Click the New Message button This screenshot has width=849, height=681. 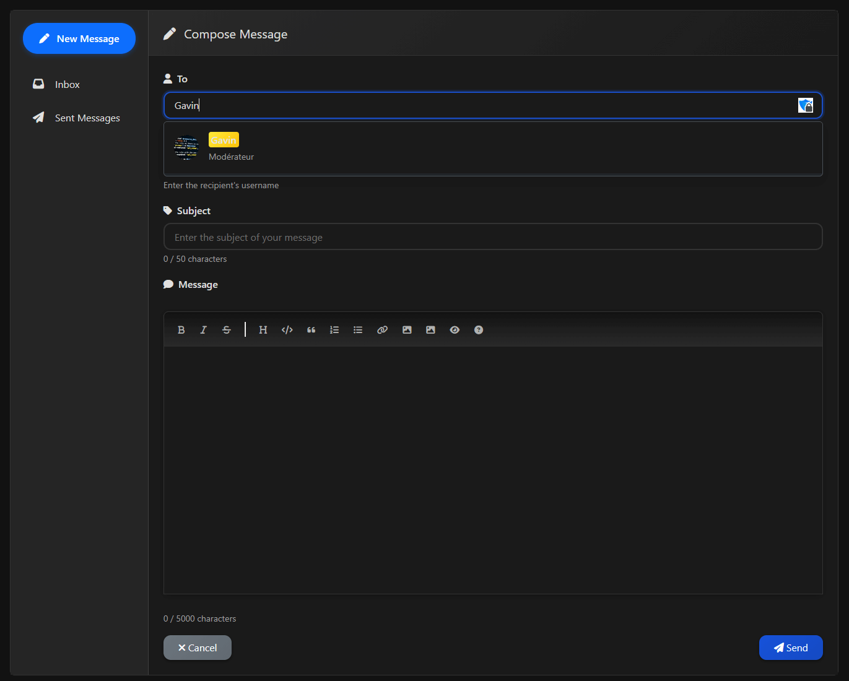(79, 38)
